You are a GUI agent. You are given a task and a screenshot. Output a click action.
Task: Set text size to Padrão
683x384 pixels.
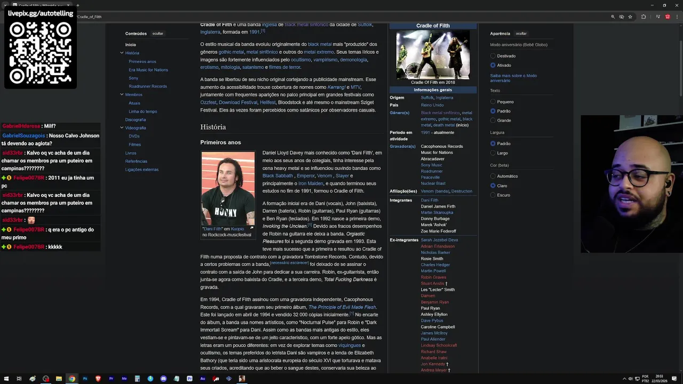point(493,111)
